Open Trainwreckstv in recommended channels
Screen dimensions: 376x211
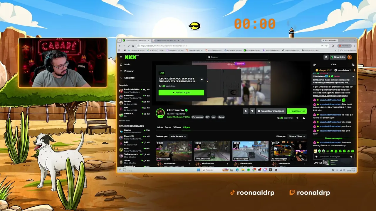pos(135,155)
